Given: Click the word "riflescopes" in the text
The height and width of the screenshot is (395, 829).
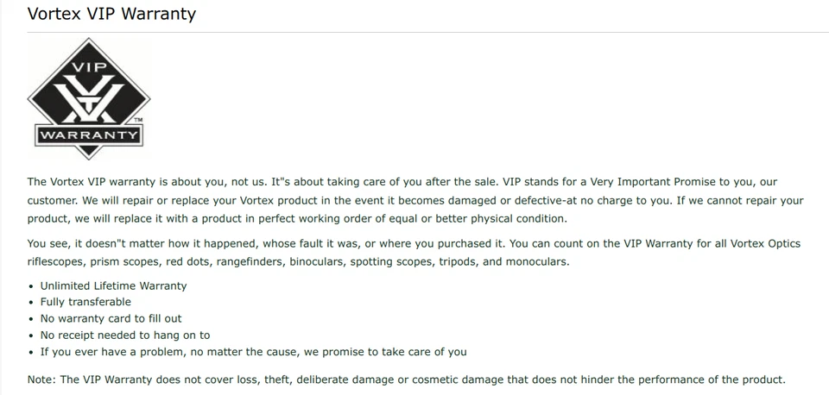Looking at the screenshot, I should (59, 261).
